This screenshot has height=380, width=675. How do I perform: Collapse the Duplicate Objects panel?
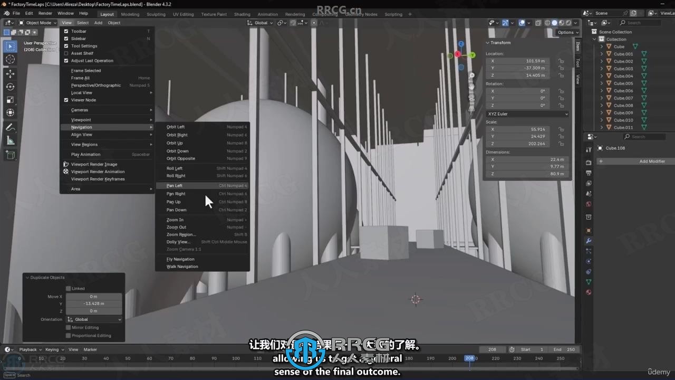pos(27,278)
